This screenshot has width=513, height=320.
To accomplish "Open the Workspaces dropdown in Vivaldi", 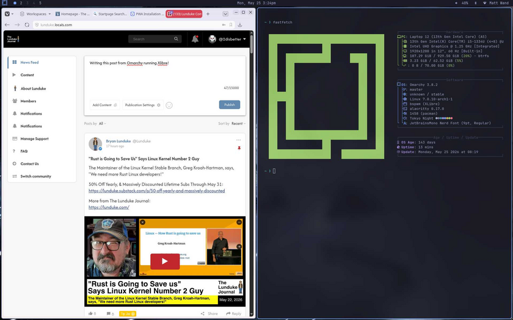I will click(35, 13).
